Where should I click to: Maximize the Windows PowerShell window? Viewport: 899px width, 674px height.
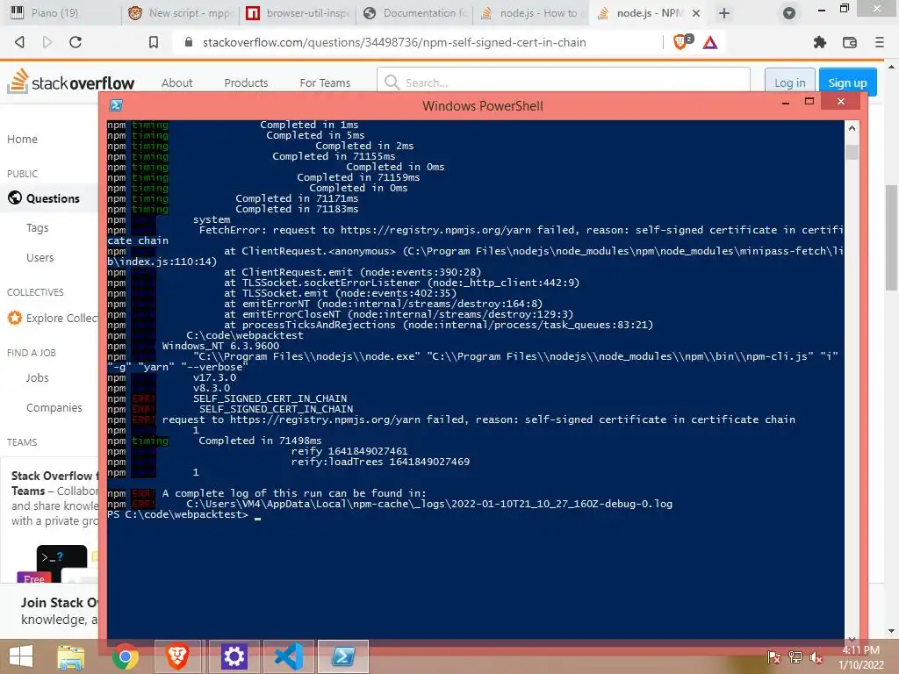[809, 102]
